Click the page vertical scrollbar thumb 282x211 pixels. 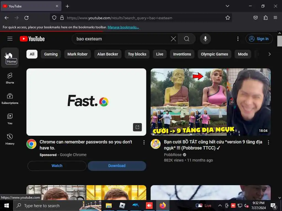pyautogui.click(x=280, y=41)
